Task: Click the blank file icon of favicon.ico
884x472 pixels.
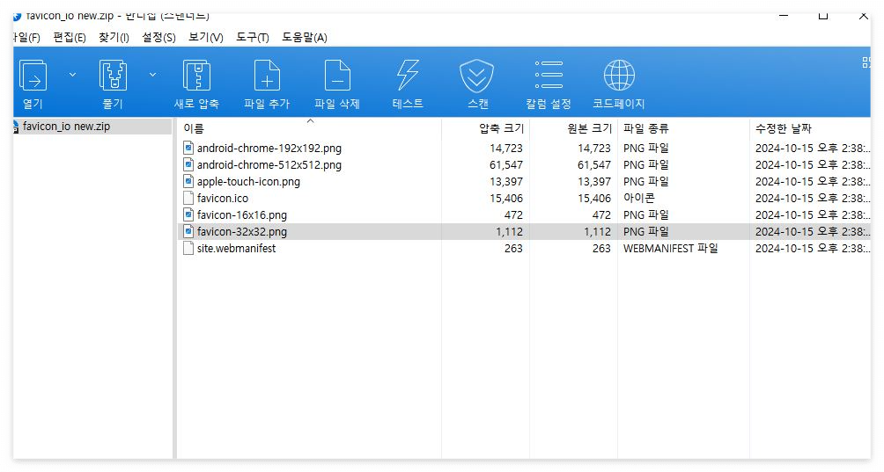Action: pyautogui.click(x=188, y=198)
